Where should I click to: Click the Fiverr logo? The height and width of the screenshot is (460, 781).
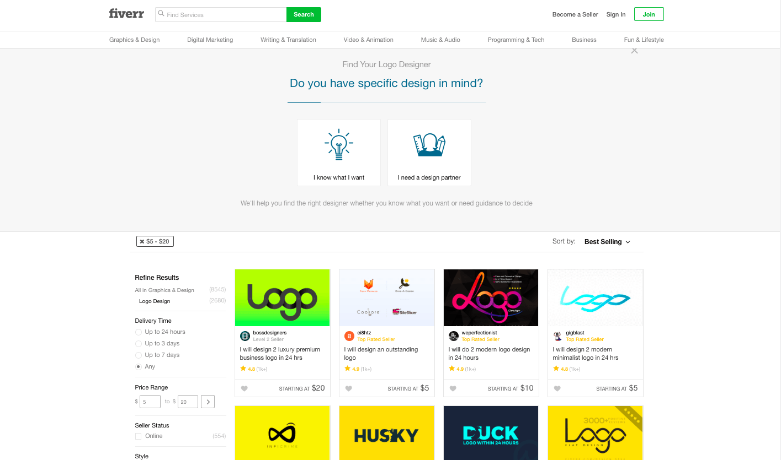coord(126,14)
